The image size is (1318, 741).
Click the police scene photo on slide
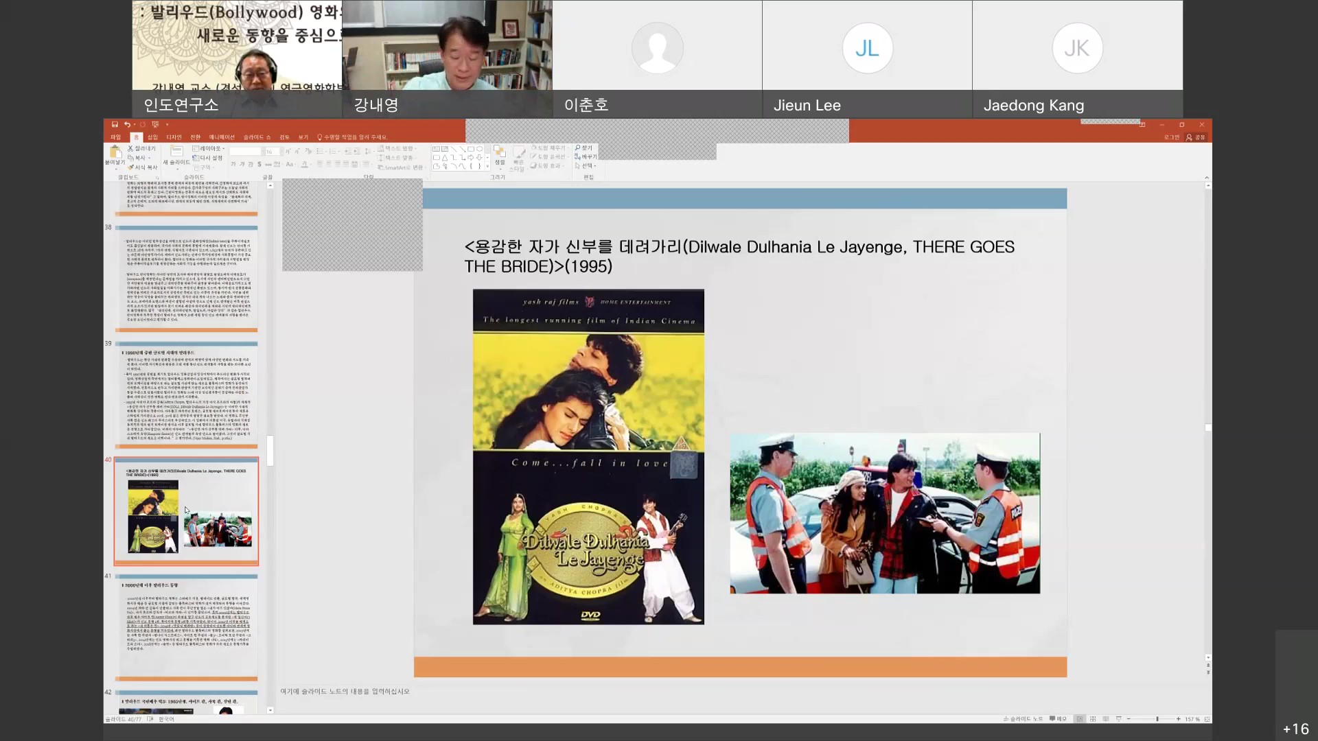885,513
